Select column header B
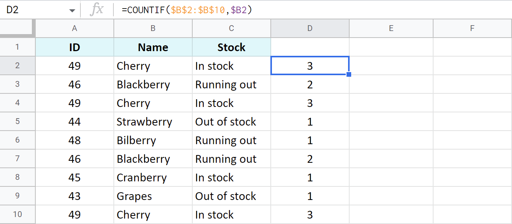Image resolution: width=512 pixels, height=224 pixels. coord(153,28)
